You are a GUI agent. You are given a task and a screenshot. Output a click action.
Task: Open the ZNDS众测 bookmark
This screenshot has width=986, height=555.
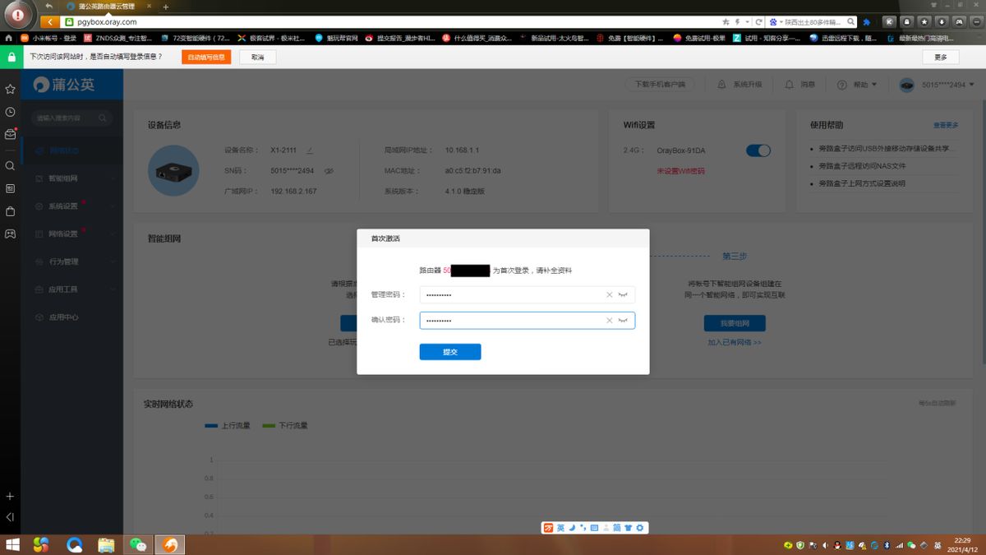click(x=118, y=38)
